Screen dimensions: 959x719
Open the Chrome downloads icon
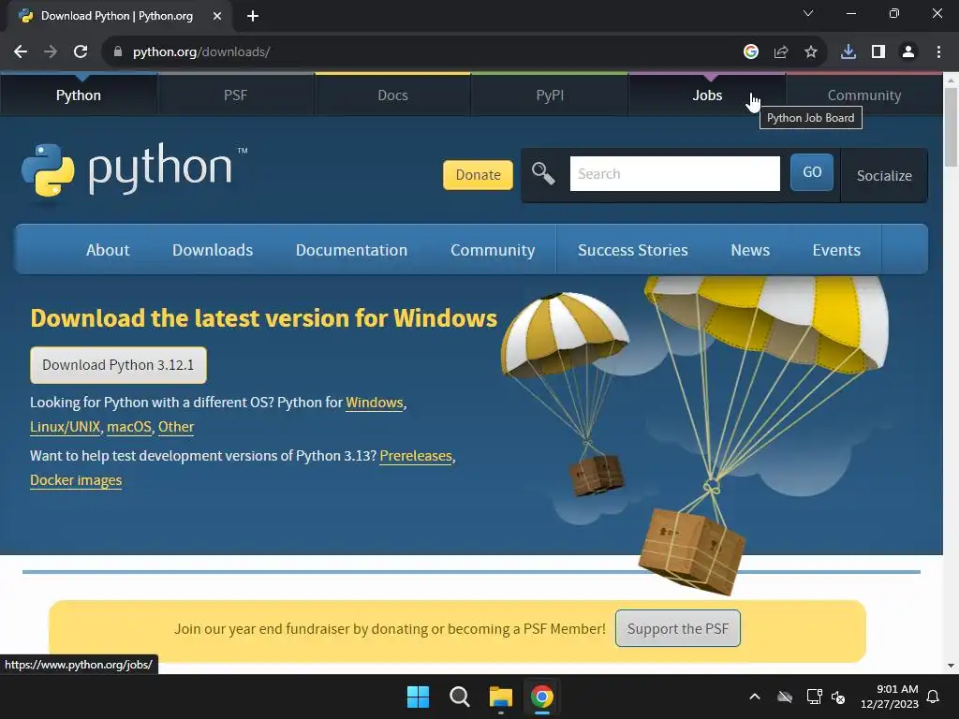(848, 52)
